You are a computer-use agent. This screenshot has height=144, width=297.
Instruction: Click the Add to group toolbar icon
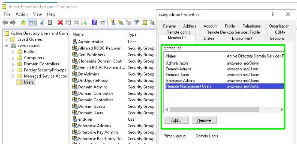click(x=152, y=23)
